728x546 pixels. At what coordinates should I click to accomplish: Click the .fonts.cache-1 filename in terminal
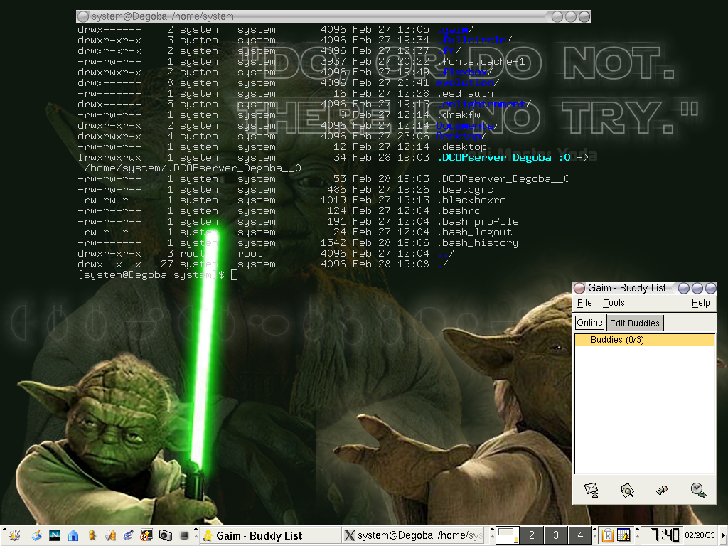481,61
